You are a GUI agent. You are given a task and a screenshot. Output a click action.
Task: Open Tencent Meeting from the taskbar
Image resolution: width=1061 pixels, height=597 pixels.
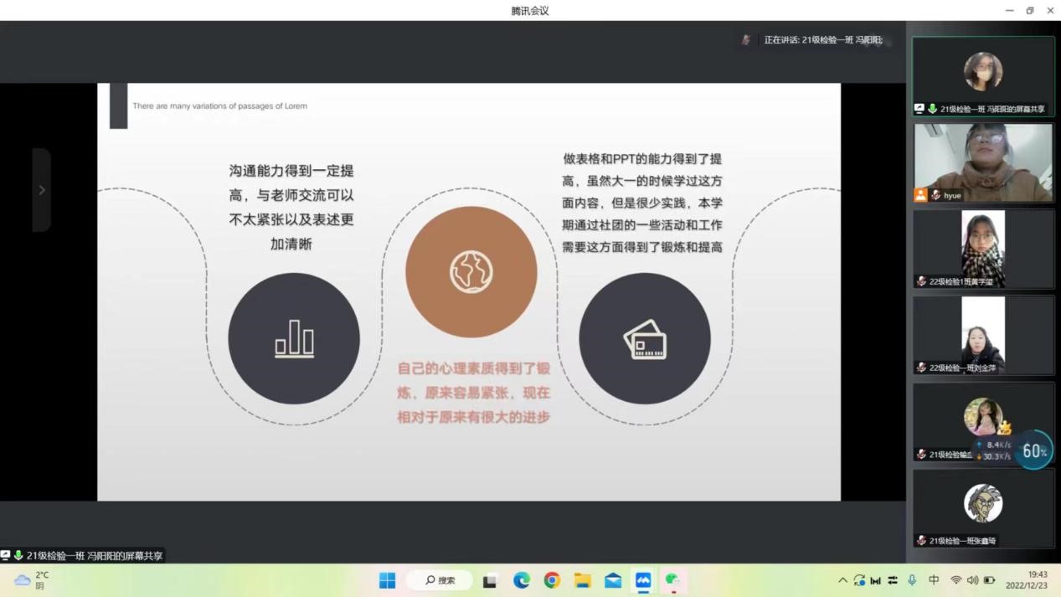pos(643,580)
